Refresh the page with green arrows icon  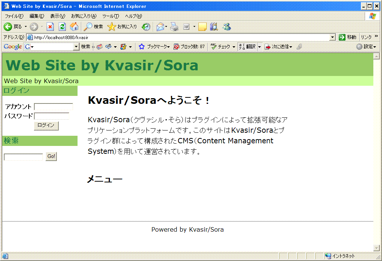click(62, 27)
